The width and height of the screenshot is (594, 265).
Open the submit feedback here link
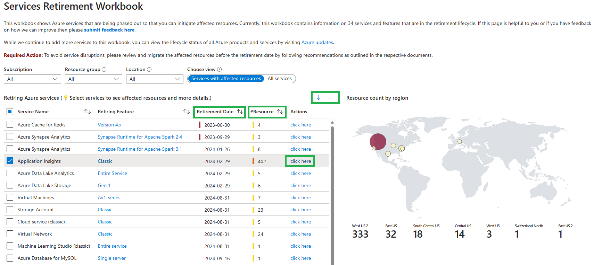[109, 30]
